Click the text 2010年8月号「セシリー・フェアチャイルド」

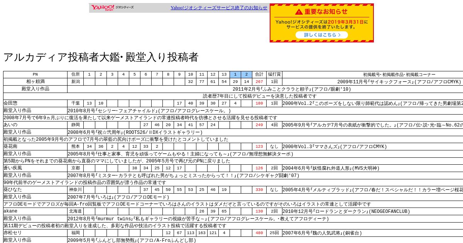[113, 111]
